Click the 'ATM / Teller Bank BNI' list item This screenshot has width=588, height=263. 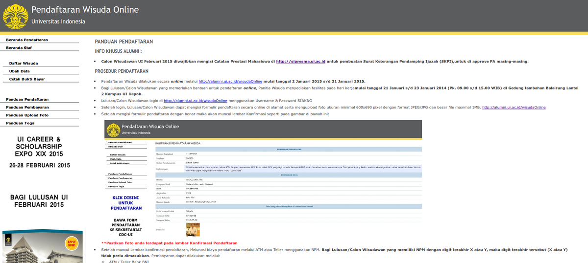point(129,262)
